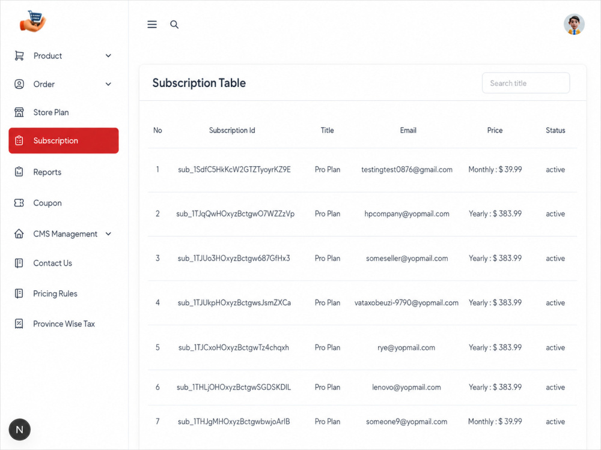Go to Contact Us page
The width and height of the screenshot is (601, 450).
click(64, 263)
